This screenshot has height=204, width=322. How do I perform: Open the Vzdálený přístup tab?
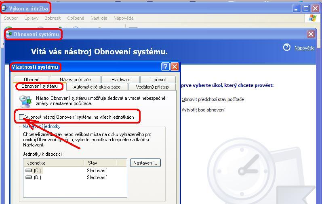pyautogui.click(x=152, y=87)
